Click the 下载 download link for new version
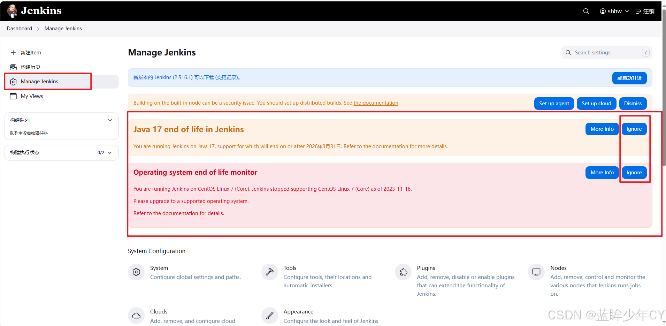The height and width of the screenshot is (326, 666). [x=209, y=77]
